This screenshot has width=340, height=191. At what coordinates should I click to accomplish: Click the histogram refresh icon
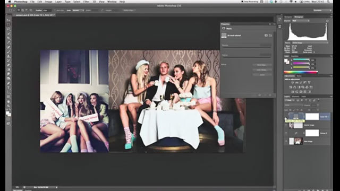pyautogui.click(x=327, y=21)
